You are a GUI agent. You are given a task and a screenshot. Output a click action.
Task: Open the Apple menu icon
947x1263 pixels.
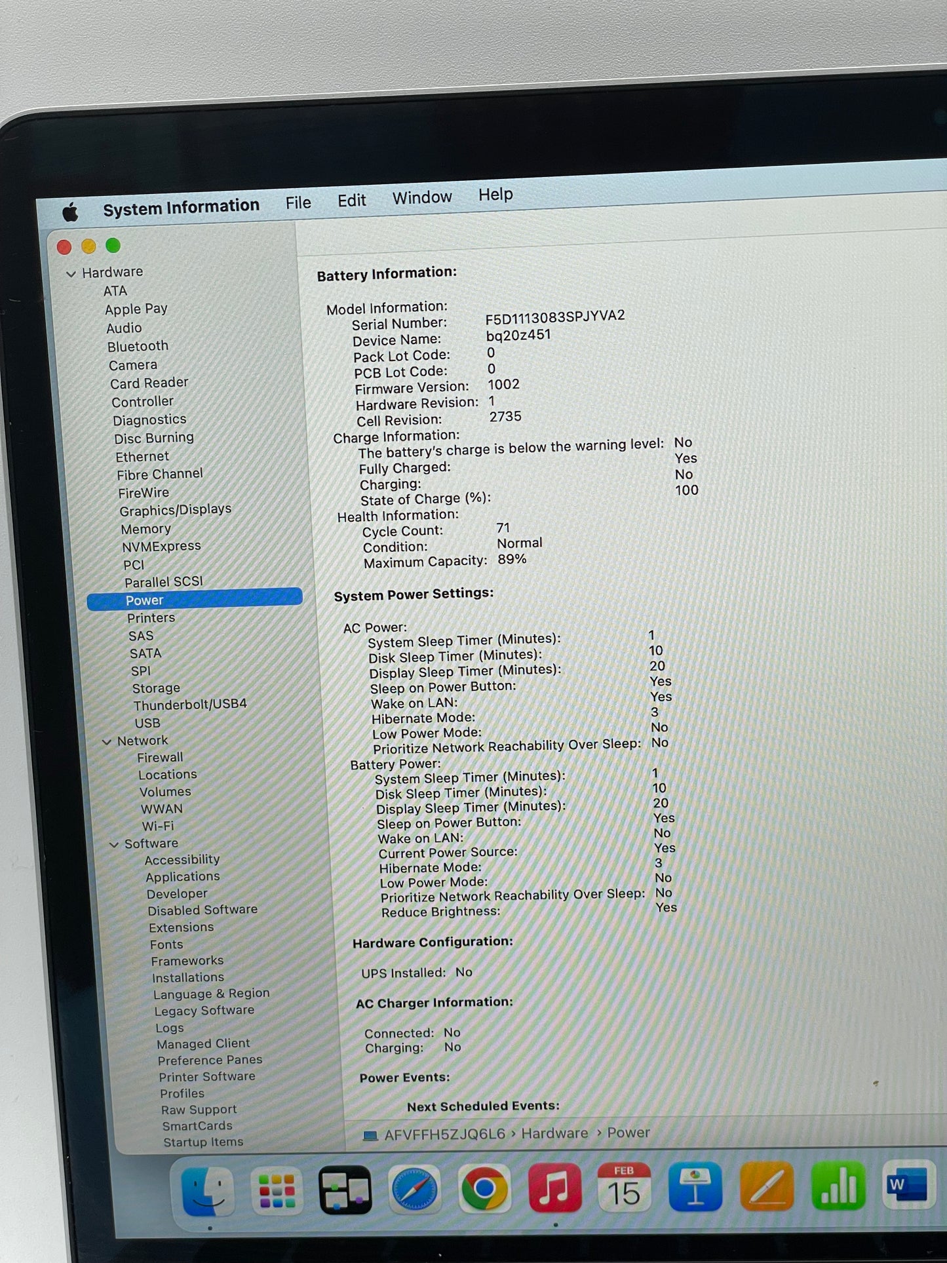click(x=70, y=212)
